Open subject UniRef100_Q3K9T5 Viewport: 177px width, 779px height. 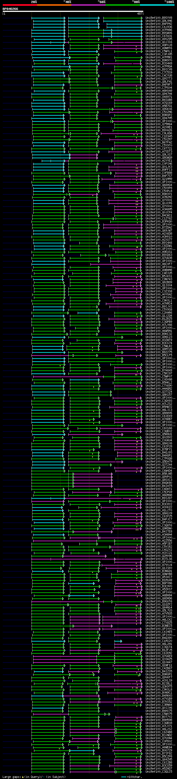click(x=158, y=686)
